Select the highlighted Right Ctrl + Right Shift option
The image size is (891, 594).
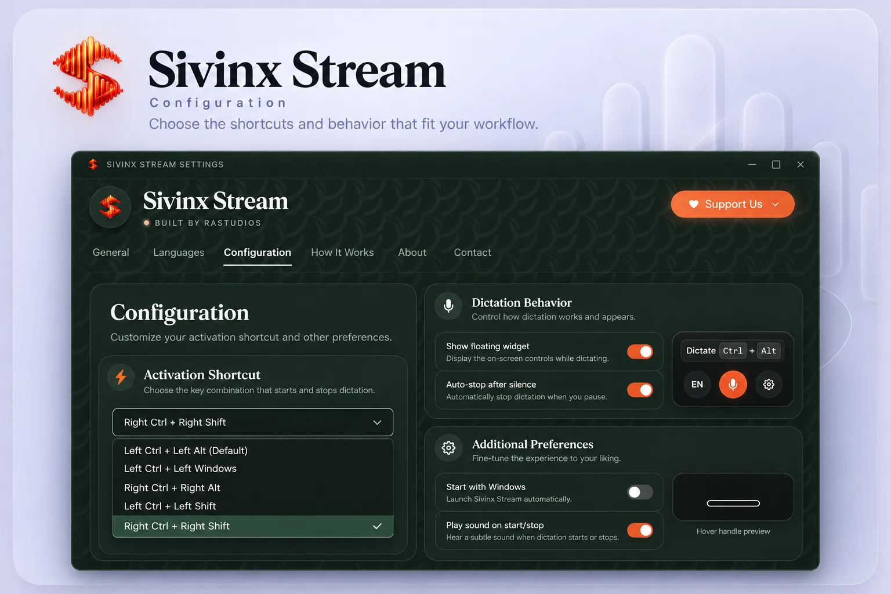tap(253, 526)
